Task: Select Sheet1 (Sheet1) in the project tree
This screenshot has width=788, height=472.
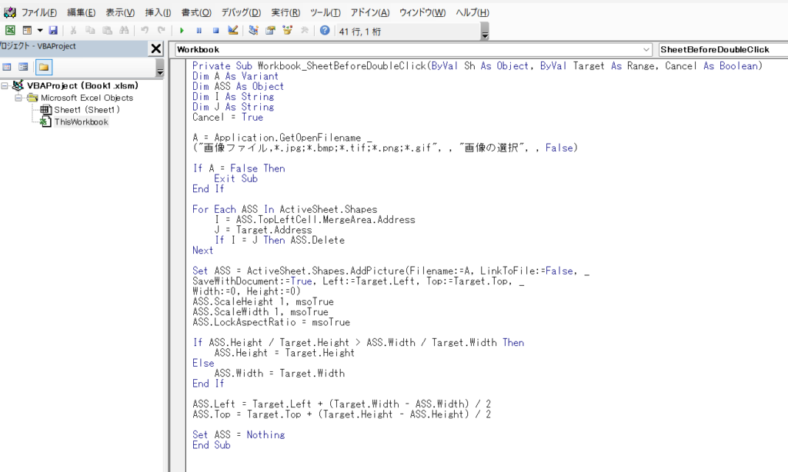Action: coord(86,110)
